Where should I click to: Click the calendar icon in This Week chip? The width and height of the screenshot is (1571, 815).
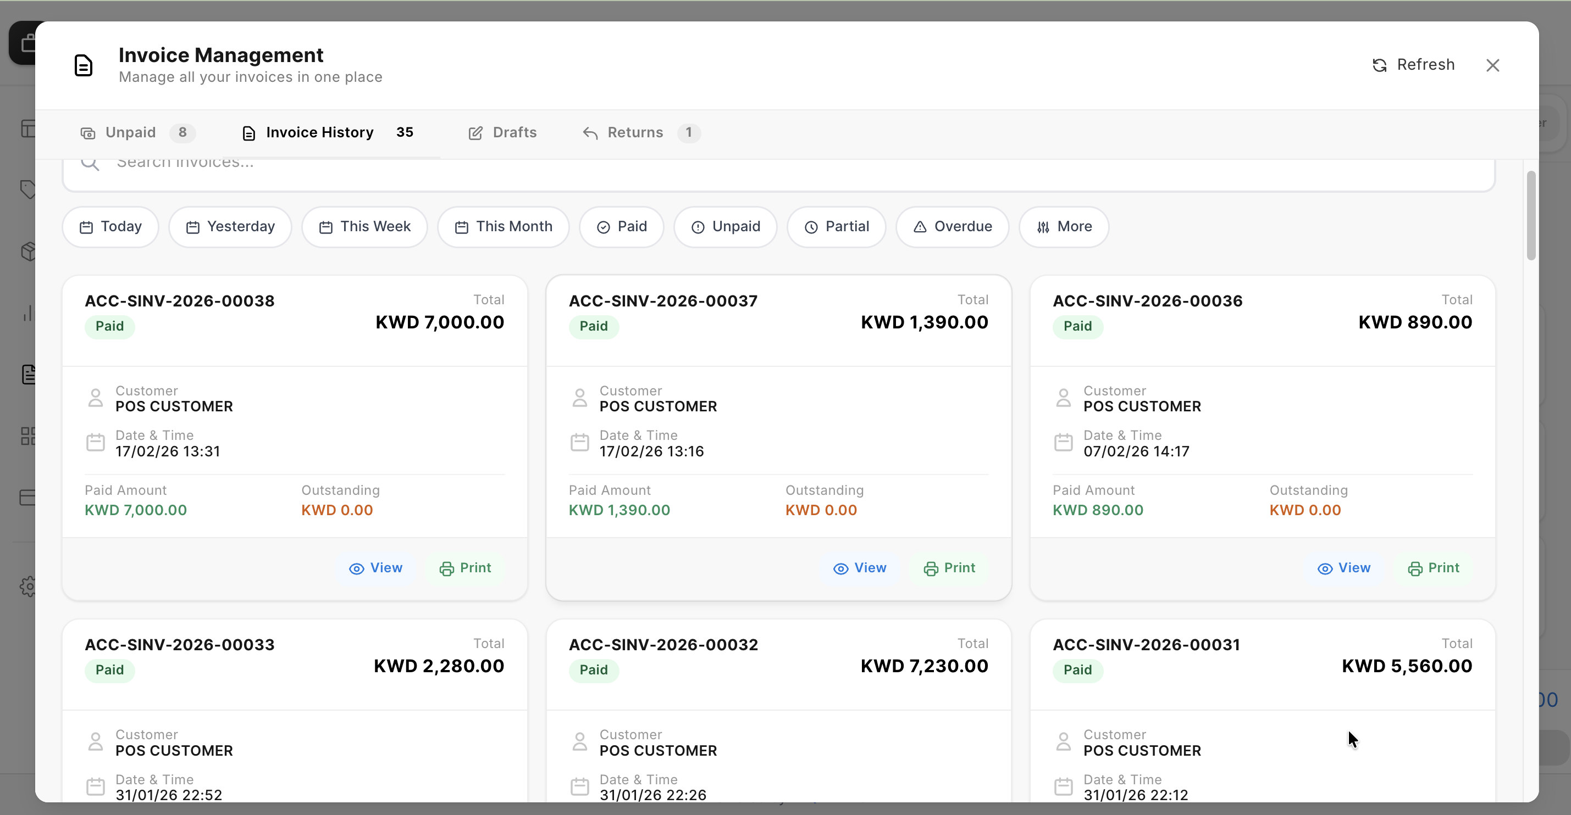325,227
